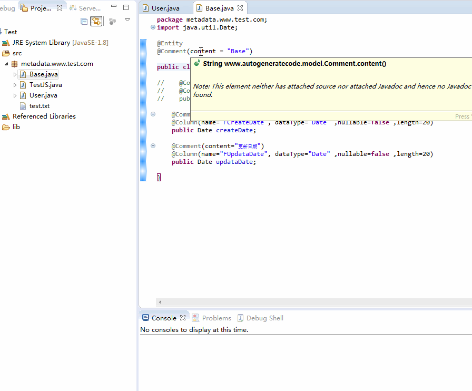Viewport: 472px width, 391px height.
Task: Close the Base.java editor tab
Action: click(239, 7)
